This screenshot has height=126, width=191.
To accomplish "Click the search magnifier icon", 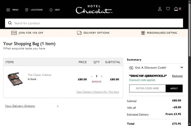I will (x=10, y=23).
